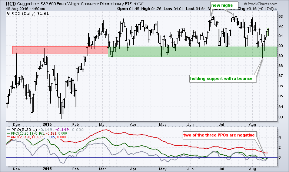
Task: Open the StockCharts.com copyright link
Action: [x=260, y=4]
